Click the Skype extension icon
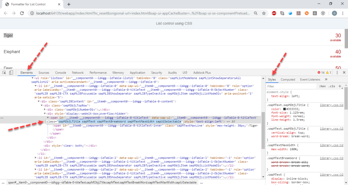 (x=282, y=13)
